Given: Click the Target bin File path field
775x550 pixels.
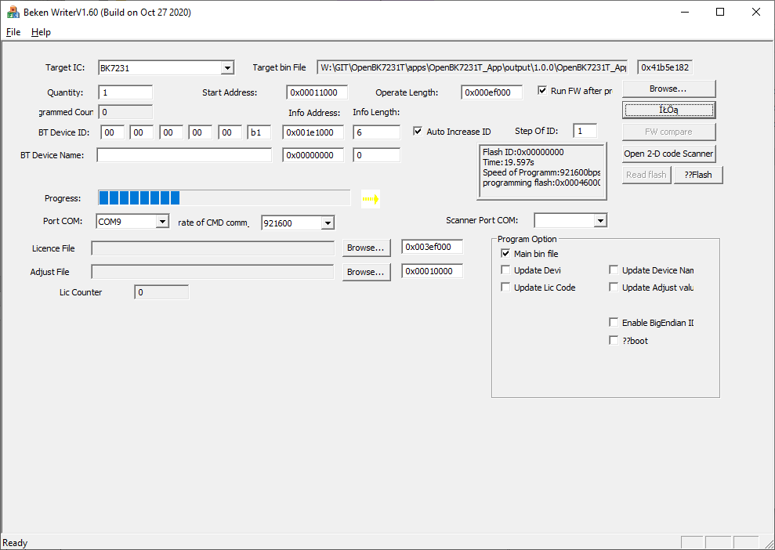Looking at the screenshot, I should pos(473,67).
